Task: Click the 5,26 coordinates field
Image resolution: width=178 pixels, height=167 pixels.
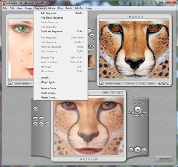Action: pyautogui.click(x=142, y=84)
